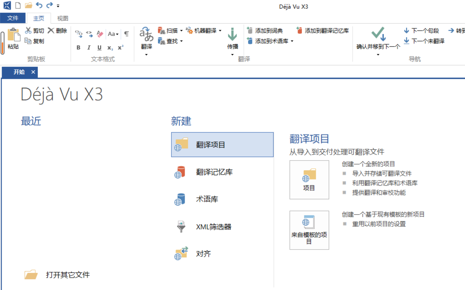Viewport: 465px width, 290px height.
Task: Click 剪切 scissors button
Action: pos(35,31)
